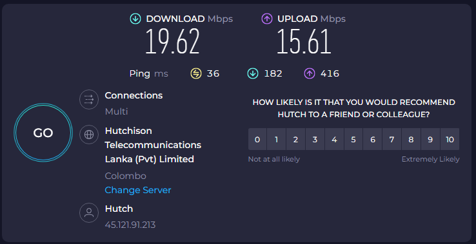Pick rating 6 in the recommendation survey

click(373, 139)
